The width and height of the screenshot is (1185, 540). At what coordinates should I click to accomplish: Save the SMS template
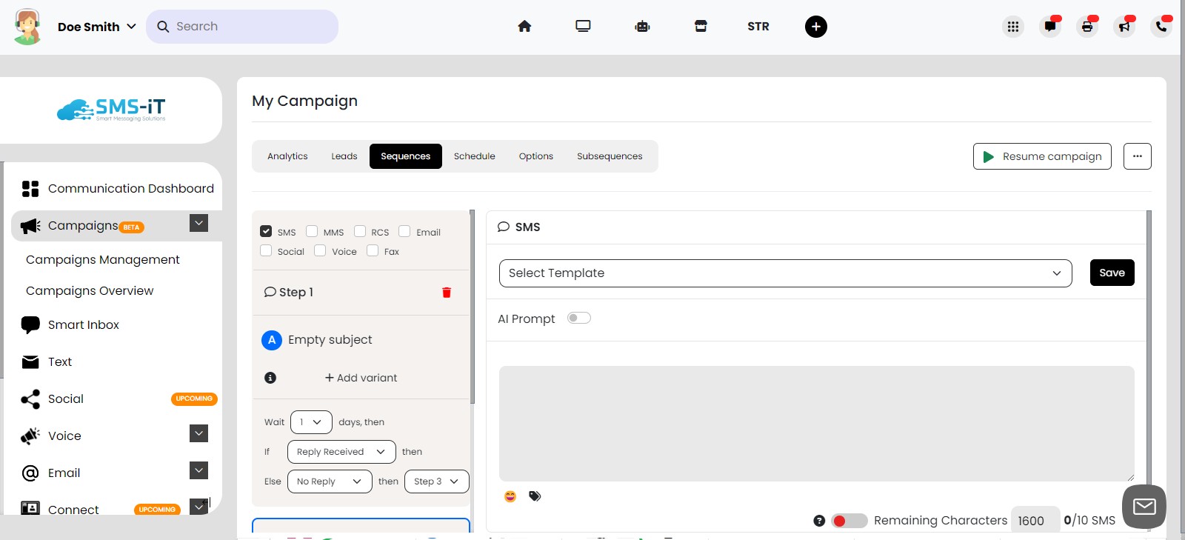[1112, 273]
